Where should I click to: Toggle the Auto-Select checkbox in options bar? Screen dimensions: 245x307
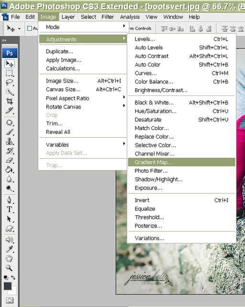tap(30, 28)
